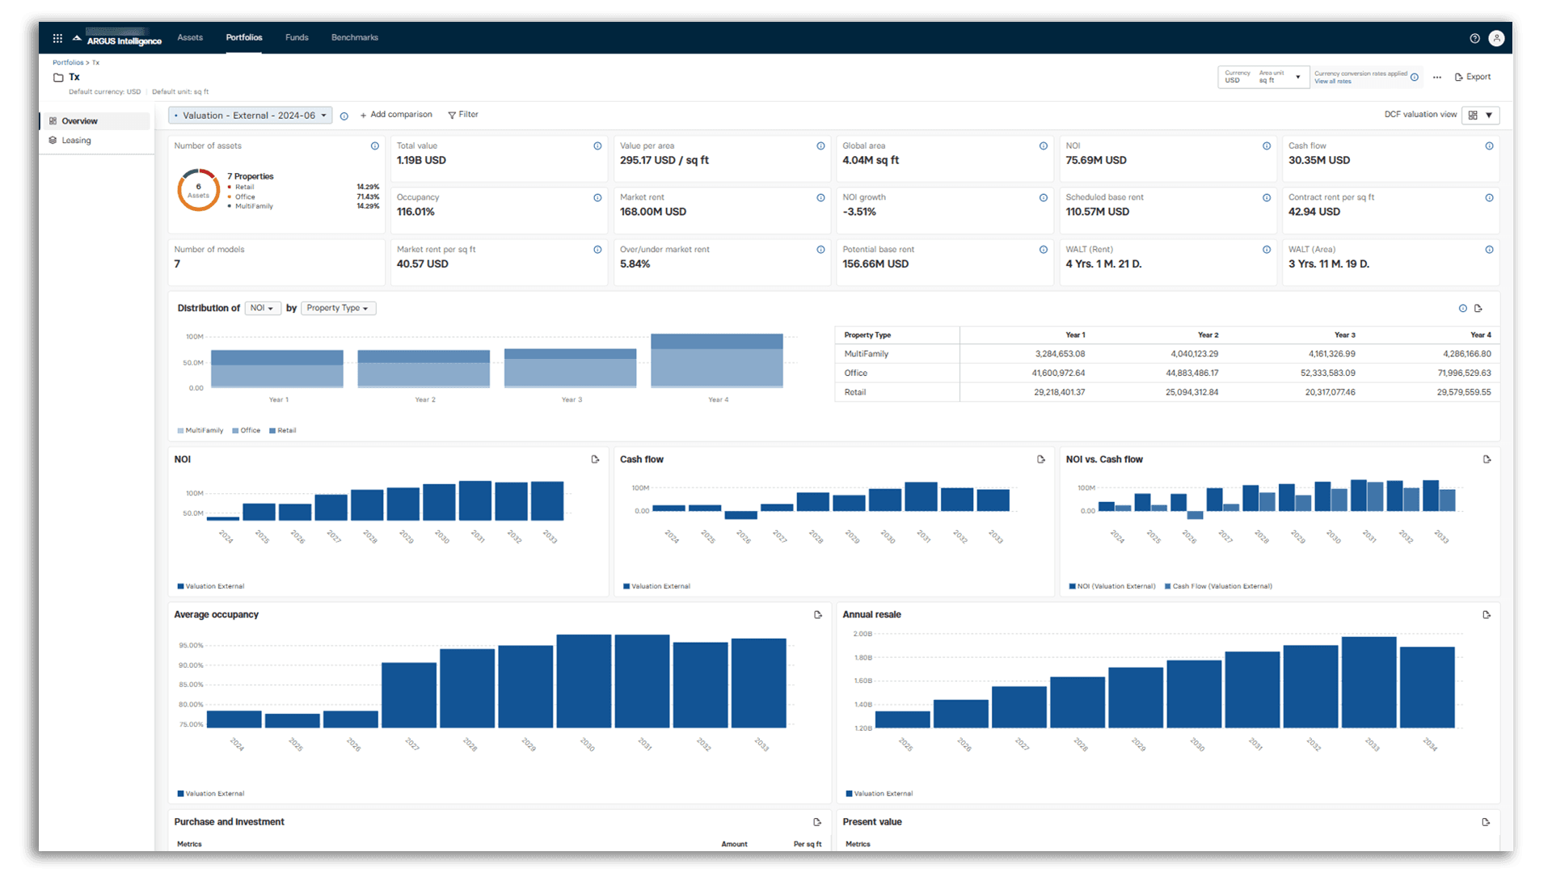The width and height of the screenshot is (1552, 873).
Task: Open View all rates link
Action: click(x=1332, y=81)
